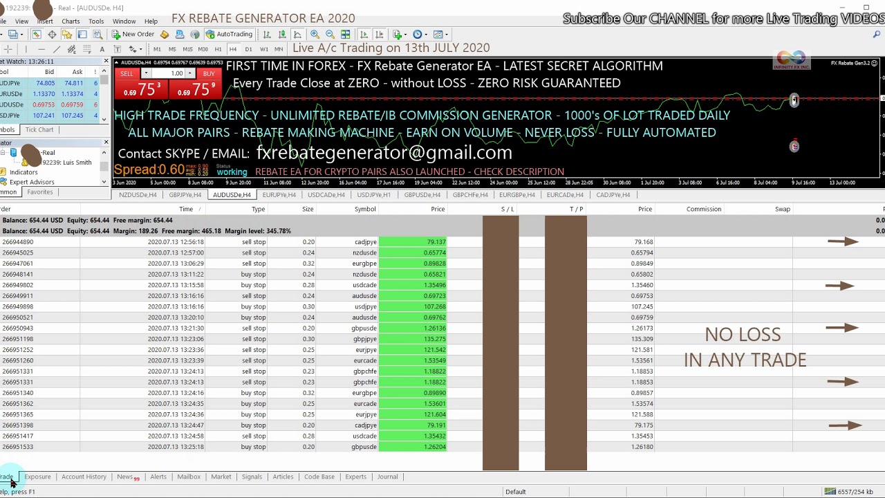Decrease volume with one-click trading down arrow
The image size is (885, 498).
click(146, 73)
